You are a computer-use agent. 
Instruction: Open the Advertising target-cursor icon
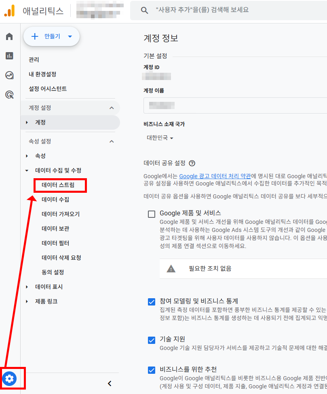9,95
